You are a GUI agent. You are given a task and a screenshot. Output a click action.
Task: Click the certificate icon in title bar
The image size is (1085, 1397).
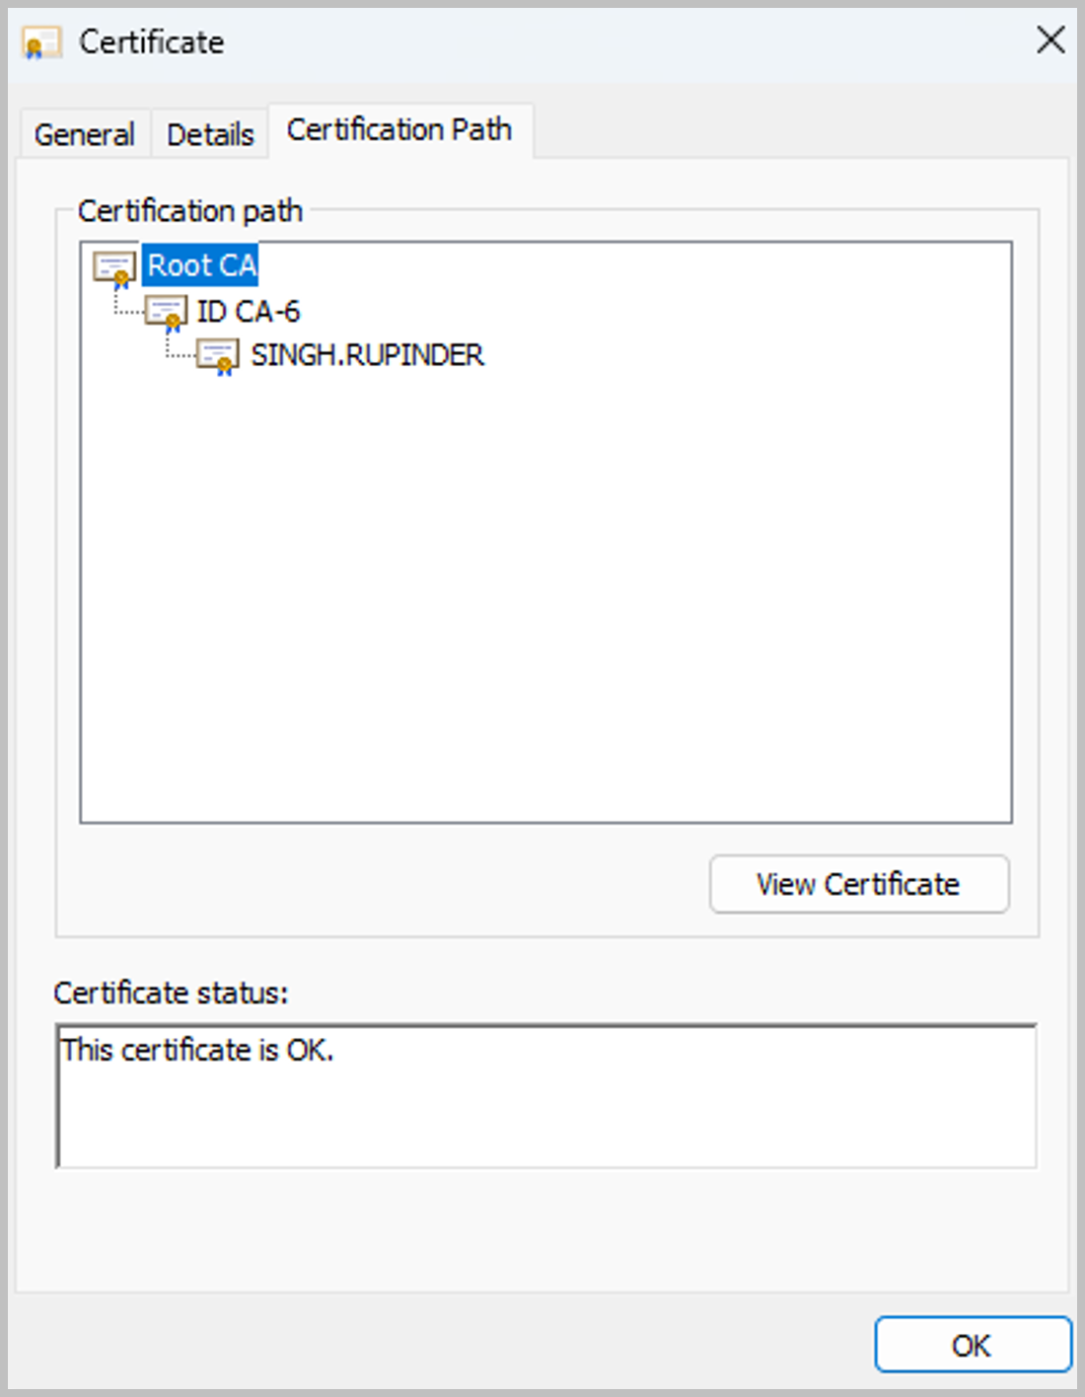click(x=41, y=42)
